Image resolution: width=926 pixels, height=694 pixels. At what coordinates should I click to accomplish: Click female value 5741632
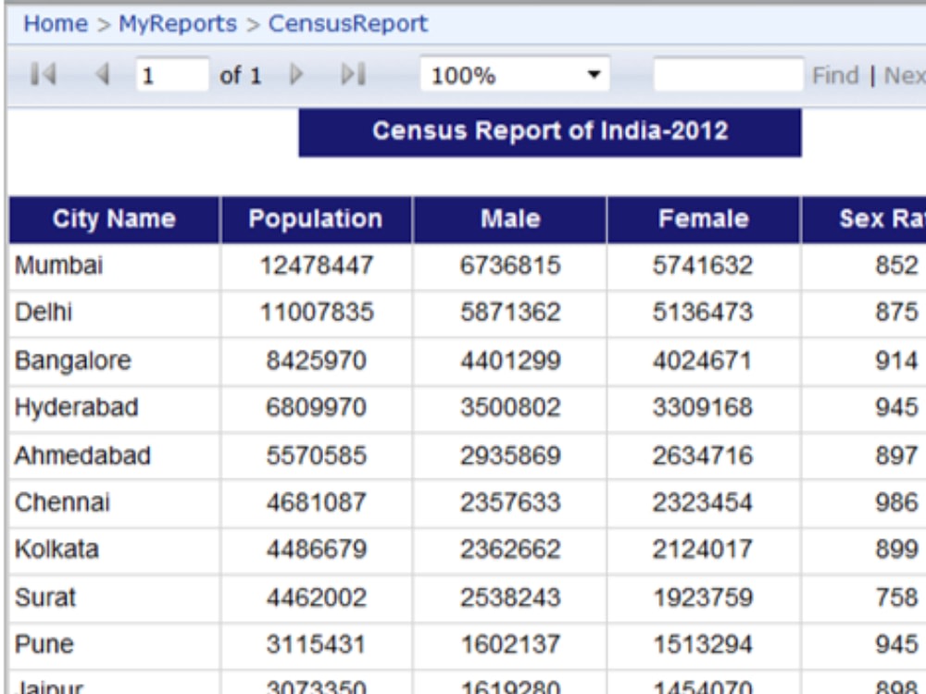(703, 266)
